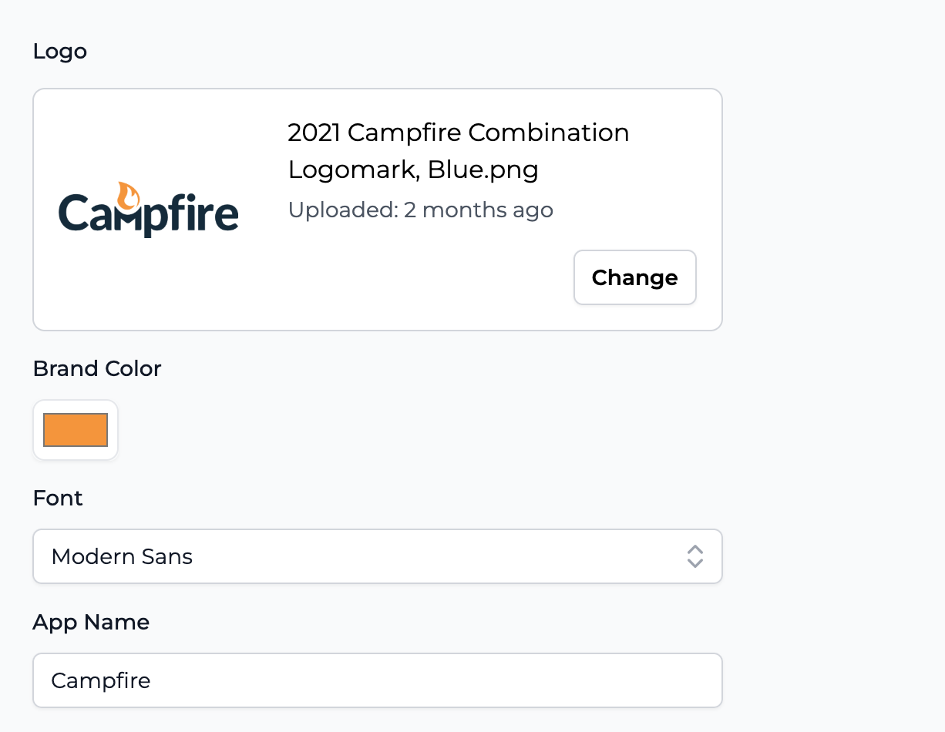This screenshot has height=732, width=945.
Task: Click the Uploaded 2 months ago text
Action: click(x=421, y=210)
